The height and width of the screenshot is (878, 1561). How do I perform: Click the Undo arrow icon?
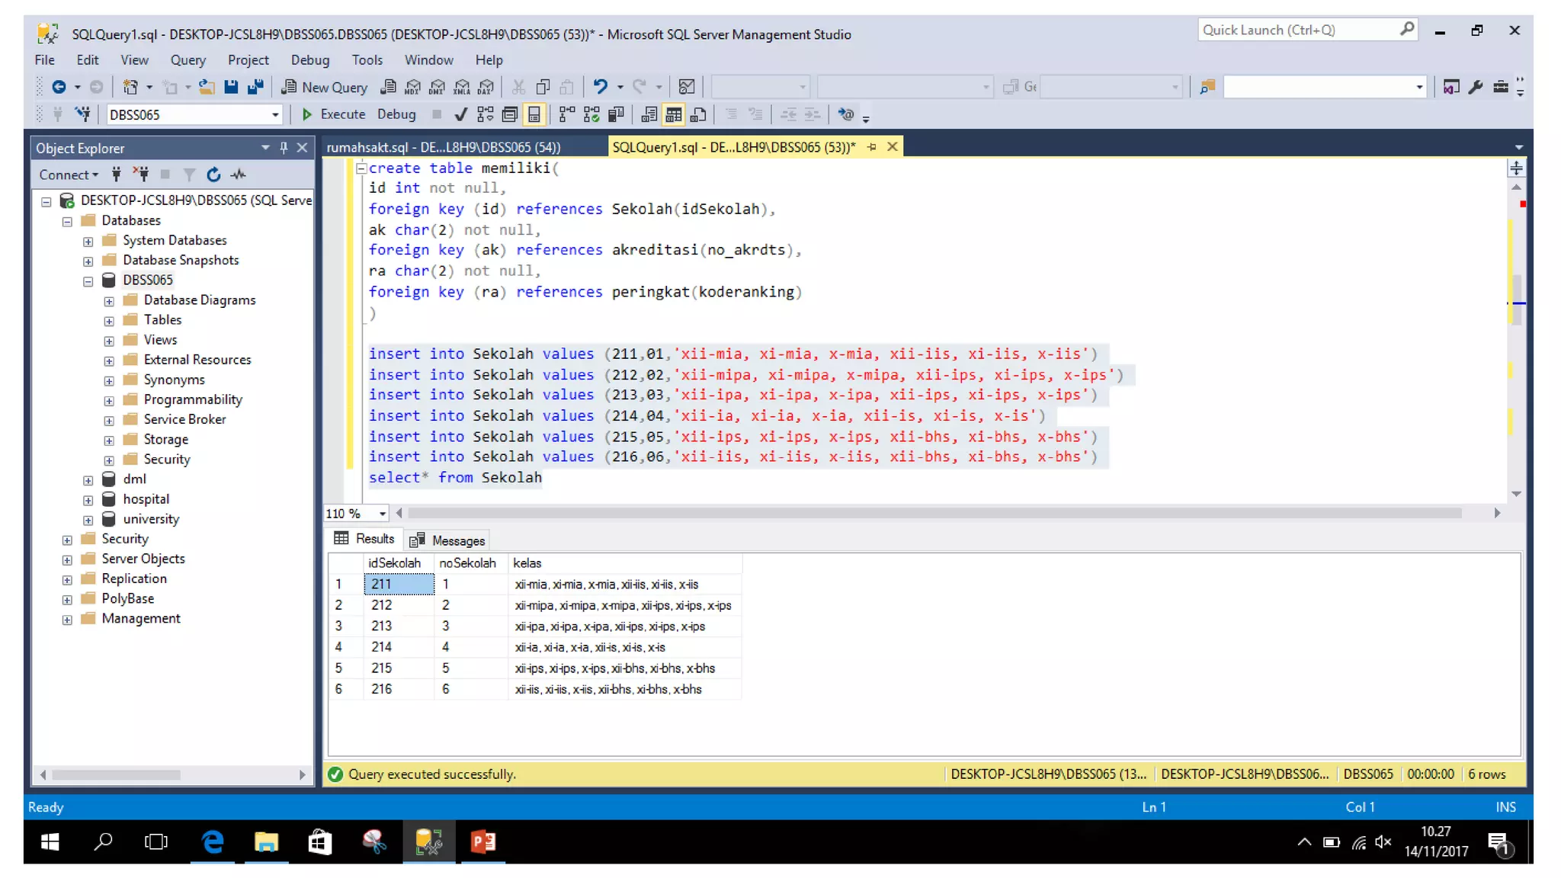600,87
